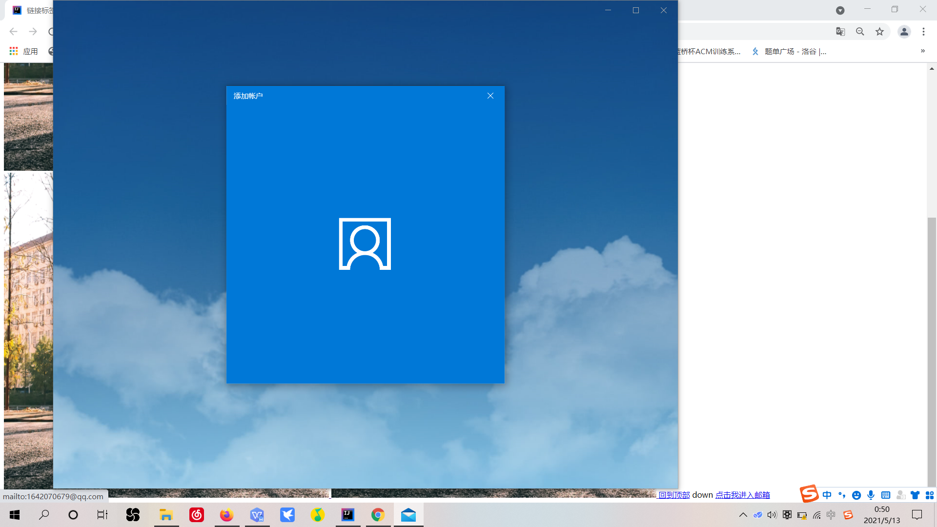The height and width of the screenshot is (527, 937).
Task: Toggle Sogou Chinese/English input mode
Action: tap(827, 495)
